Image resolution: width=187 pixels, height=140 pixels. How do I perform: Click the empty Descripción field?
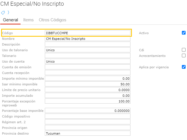(88, 44)
